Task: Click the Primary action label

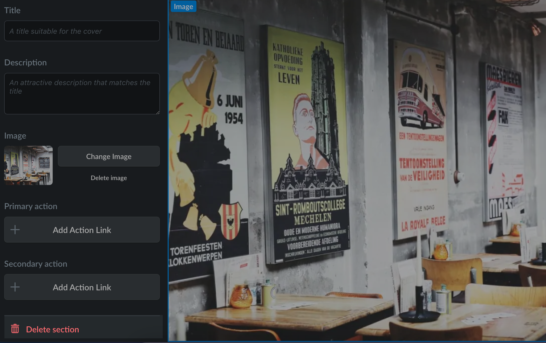Action: point(31,206)
